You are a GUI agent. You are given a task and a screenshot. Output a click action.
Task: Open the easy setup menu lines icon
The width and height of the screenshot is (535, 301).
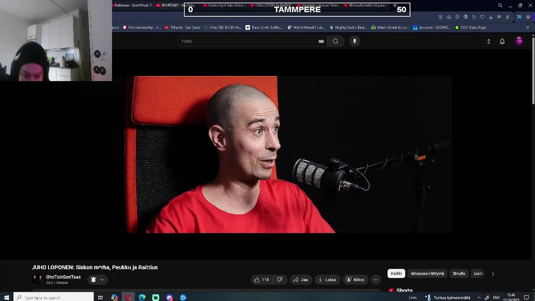[499, 17]
